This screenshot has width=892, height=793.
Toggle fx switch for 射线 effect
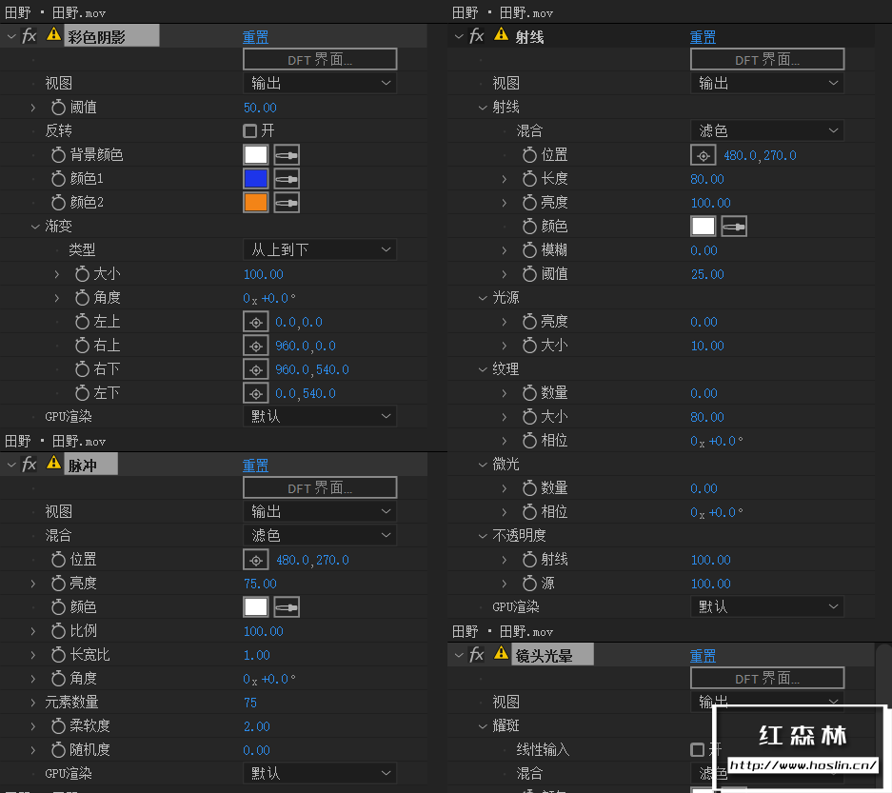(477, 36)
